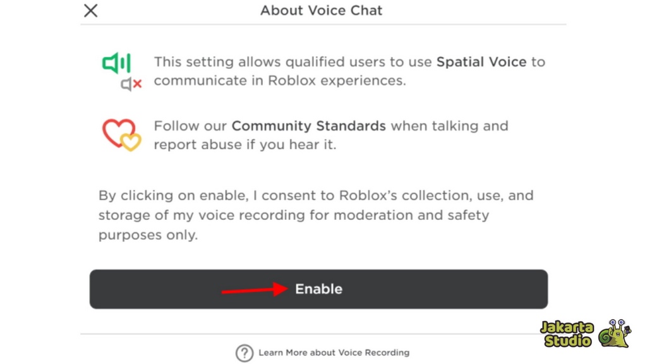
Task: Click the consent paragraph about voice recording
Action: pyautogui.click(x=316, y=215)
